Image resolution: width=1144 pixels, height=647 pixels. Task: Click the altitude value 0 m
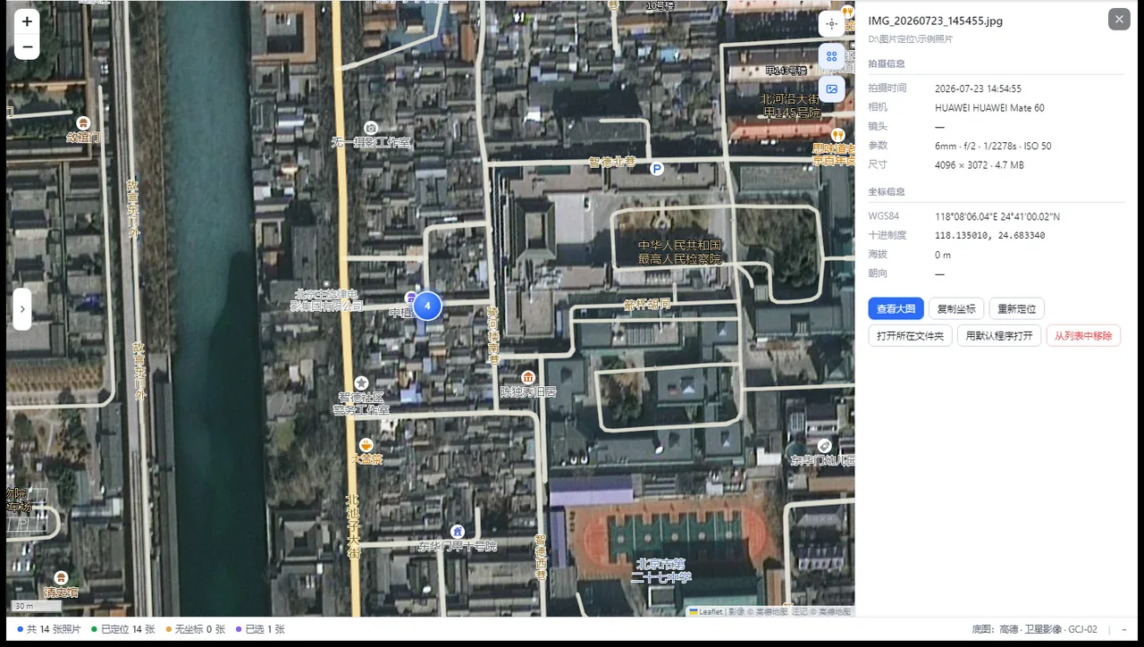(943, 255)
